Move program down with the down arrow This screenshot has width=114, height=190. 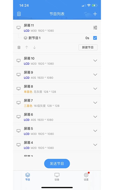(x=34, y=47)
